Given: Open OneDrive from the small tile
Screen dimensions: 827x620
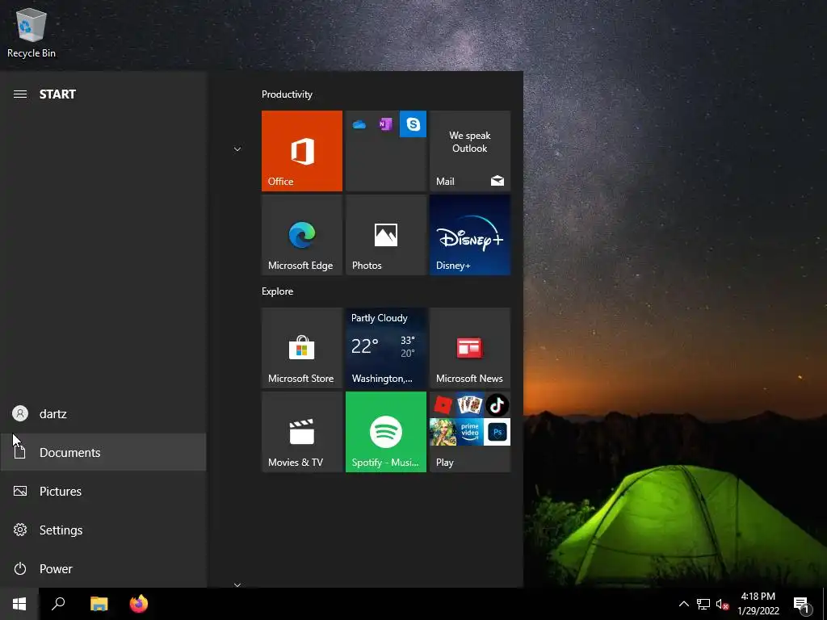Looking at the screenshot, I should (x=359, y=124).
